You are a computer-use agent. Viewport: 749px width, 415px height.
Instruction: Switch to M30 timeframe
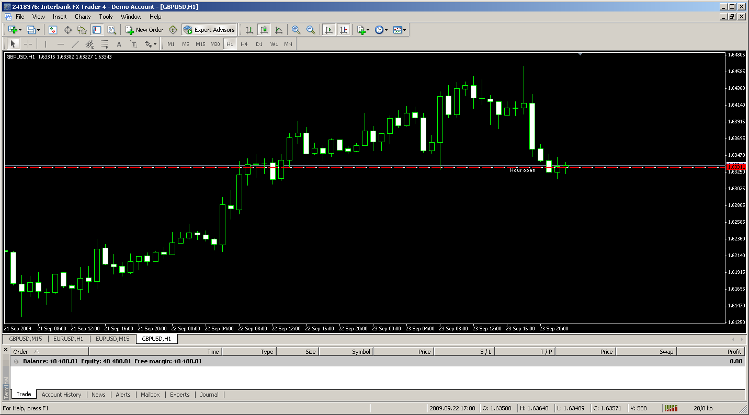pyautogui.click(x=215, y=44)
